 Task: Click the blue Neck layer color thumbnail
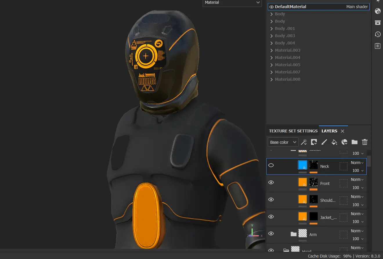[x=302, y=165]
